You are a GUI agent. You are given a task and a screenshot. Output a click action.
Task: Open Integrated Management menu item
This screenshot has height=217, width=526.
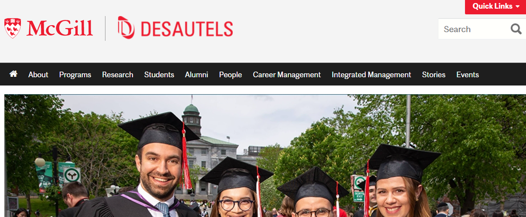coord(371,75)
